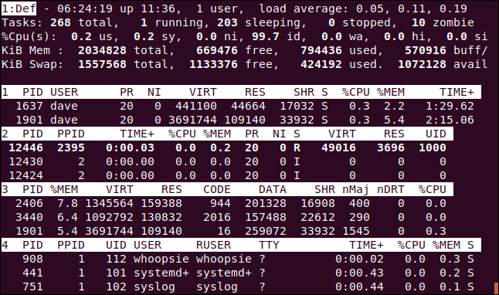
Task: Click the 1557568 swap total value
Action: 102,64
